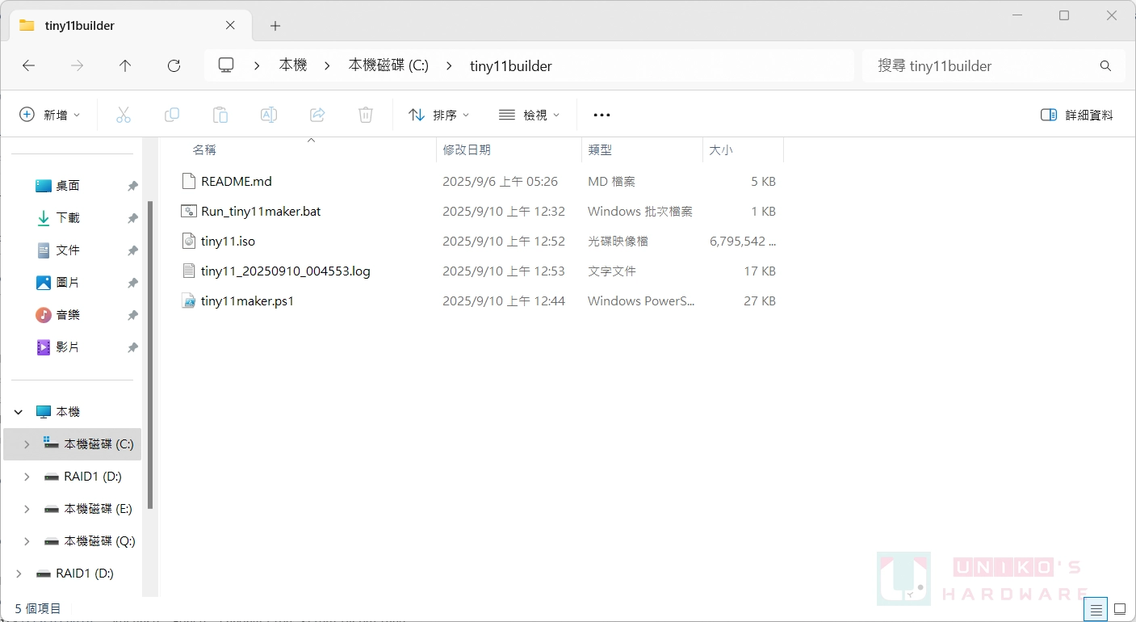Switch to details view icon in status bar
1136x622 pixels.
coord(1096,609)
